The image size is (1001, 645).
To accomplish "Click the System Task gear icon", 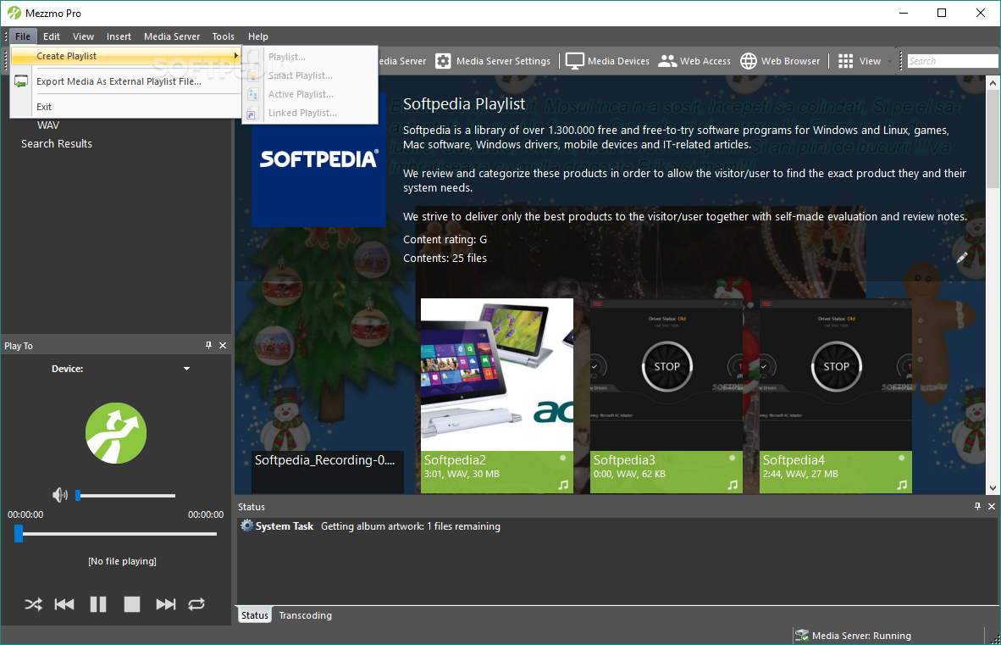I will (x=247, y=525).
